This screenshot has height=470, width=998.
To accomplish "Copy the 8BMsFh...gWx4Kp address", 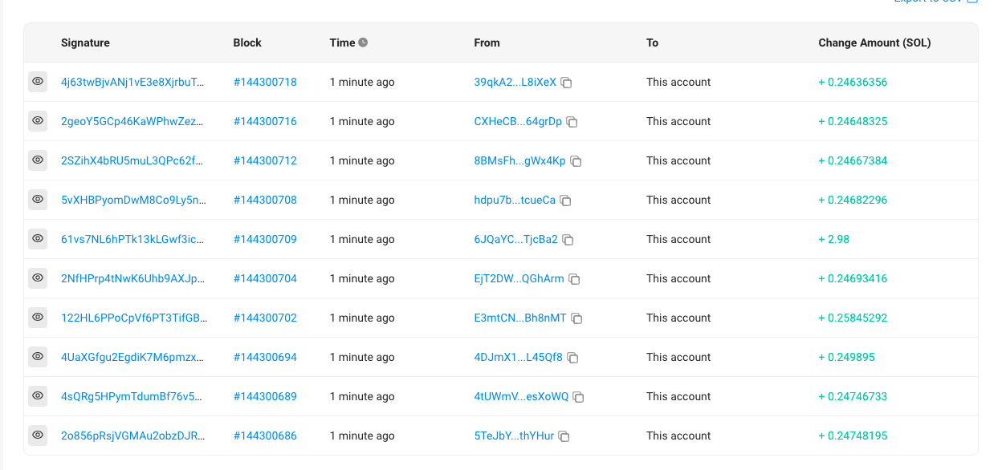I will click(x=576, y=161).
